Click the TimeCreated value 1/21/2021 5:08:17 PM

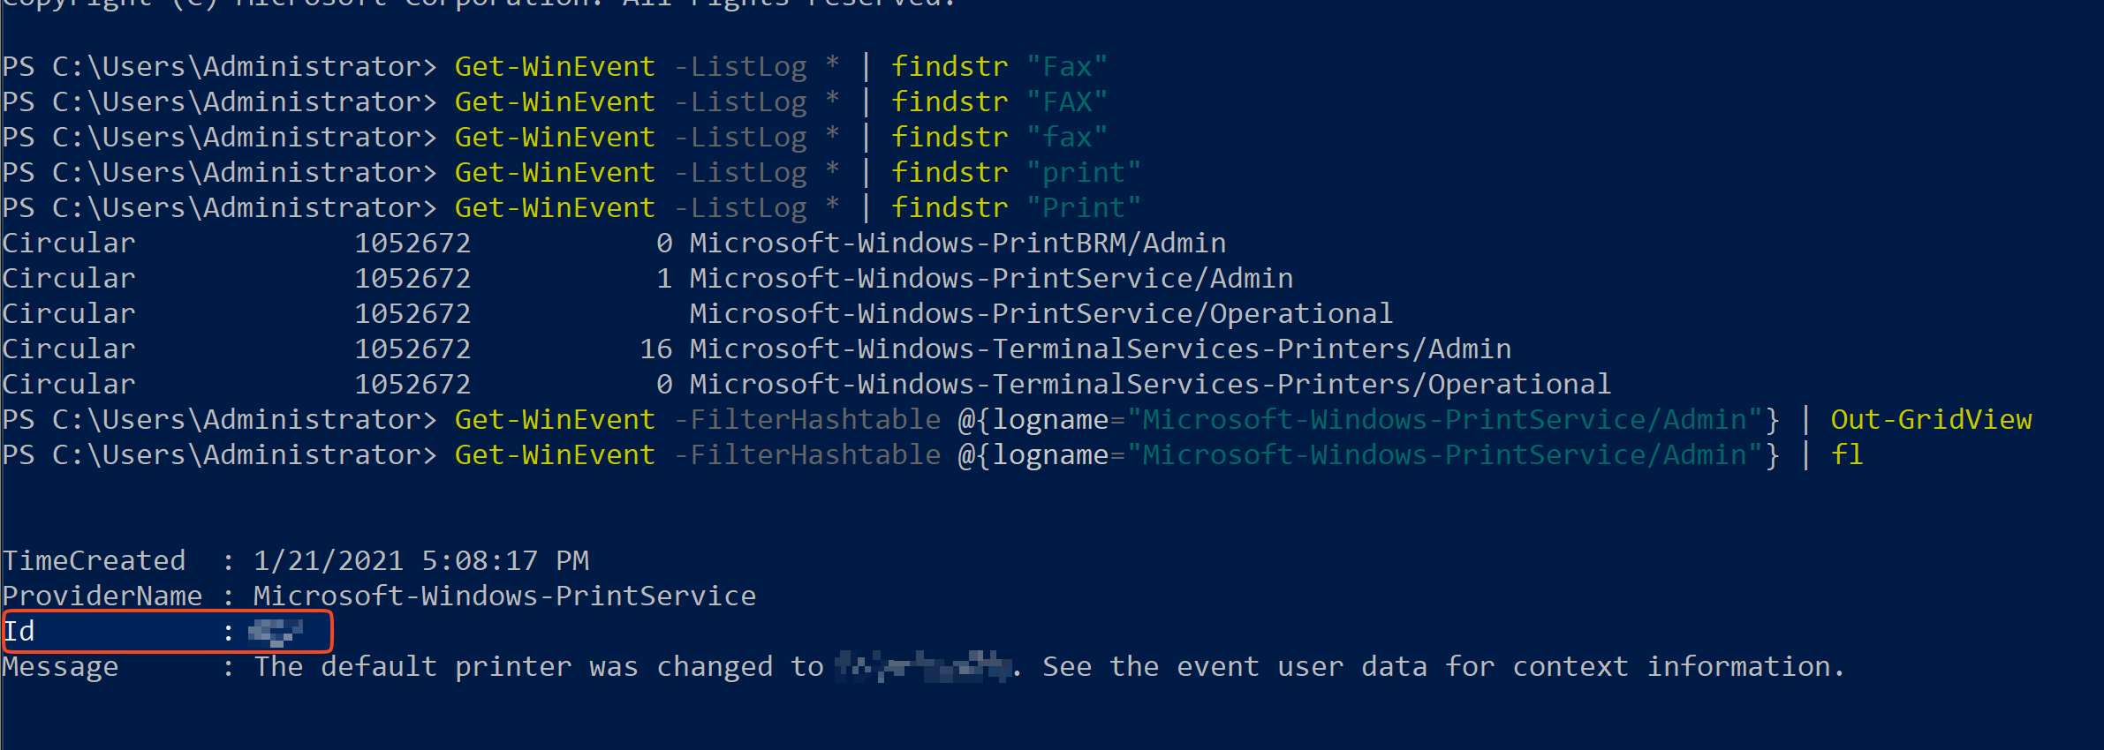click(x=421, y=560)
